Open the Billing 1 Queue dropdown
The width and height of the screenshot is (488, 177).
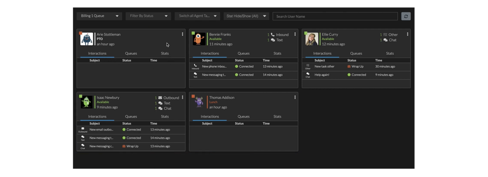(x=99, y=16)
